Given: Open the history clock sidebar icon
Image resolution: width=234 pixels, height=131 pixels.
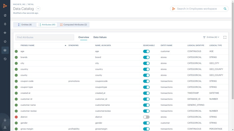Looking at the screenshot, I should 5,59.
